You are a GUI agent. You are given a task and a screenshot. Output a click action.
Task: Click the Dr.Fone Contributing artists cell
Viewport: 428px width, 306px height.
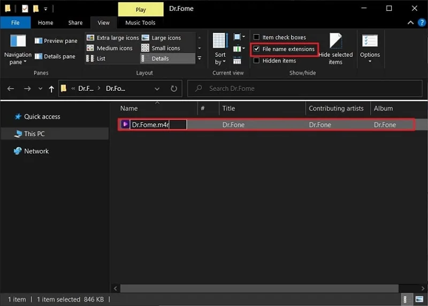point(320,125)
